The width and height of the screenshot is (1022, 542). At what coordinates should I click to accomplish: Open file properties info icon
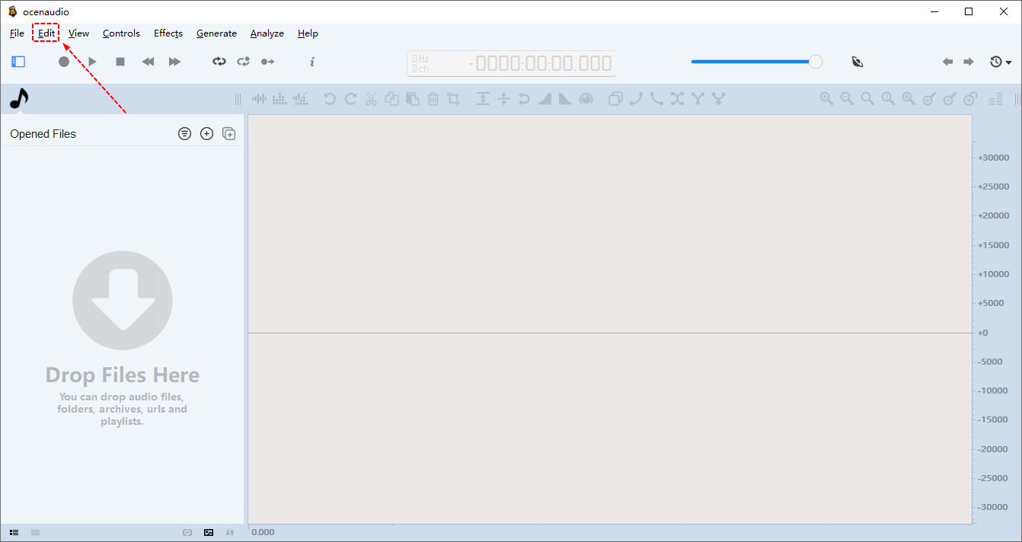[312, 62]
